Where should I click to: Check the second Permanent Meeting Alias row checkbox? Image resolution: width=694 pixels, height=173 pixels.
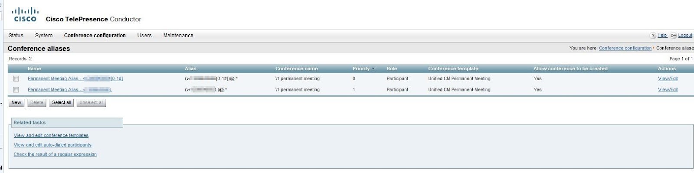point(16,90)
